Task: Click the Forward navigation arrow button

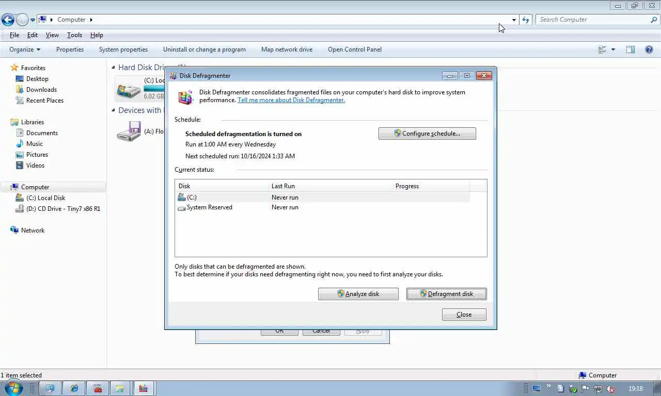Action: tap(22, 20)
